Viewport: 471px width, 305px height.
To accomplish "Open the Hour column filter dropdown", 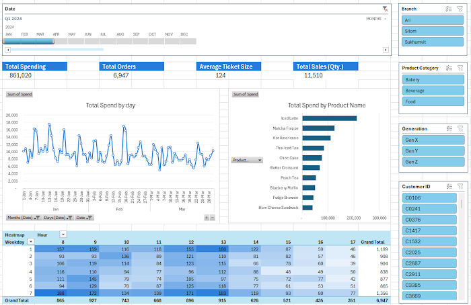I will (63, 234).
